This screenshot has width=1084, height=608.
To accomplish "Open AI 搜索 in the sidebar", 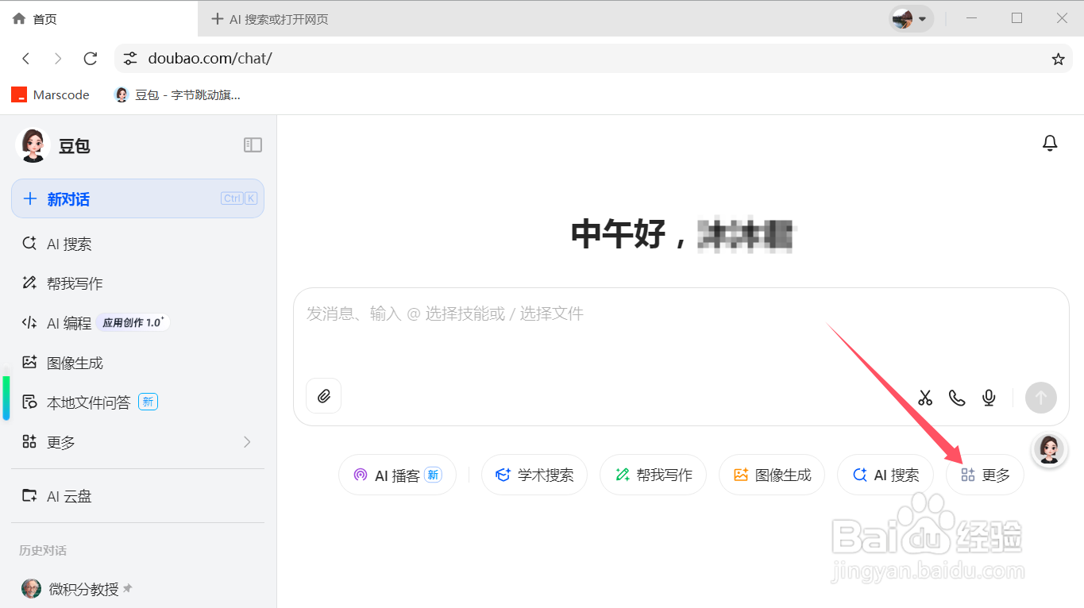I will point(137,244).
